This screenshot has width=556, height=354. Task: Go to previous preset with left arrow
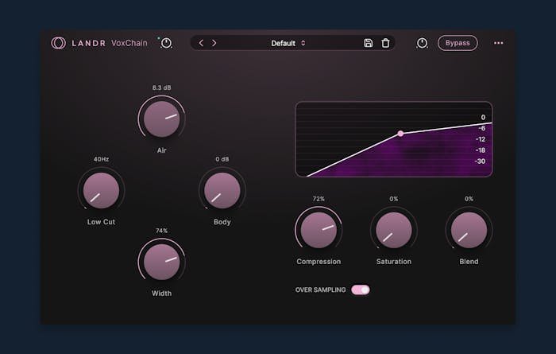201,43
